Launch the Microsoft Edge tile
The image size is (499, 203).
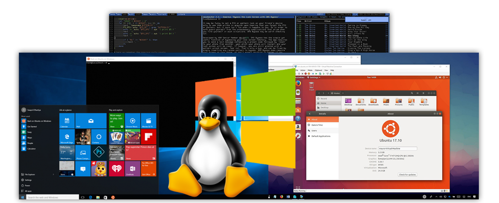[x=67, y=137]
